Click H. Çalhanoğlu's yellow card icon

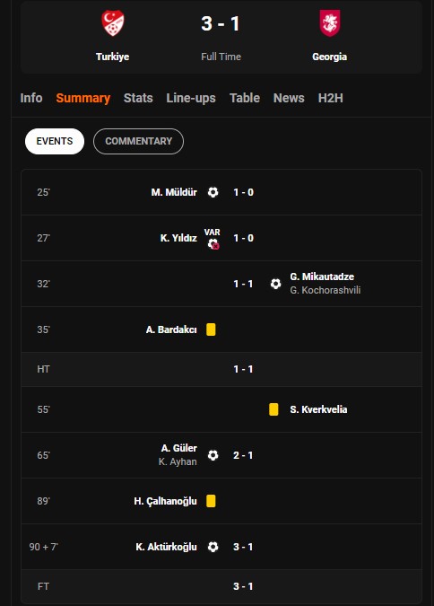(211, 501)
